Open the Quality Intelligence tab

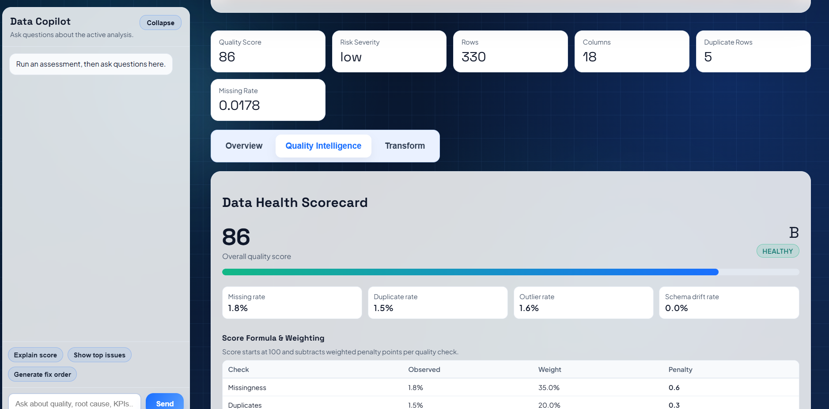[x=323, y=146]
